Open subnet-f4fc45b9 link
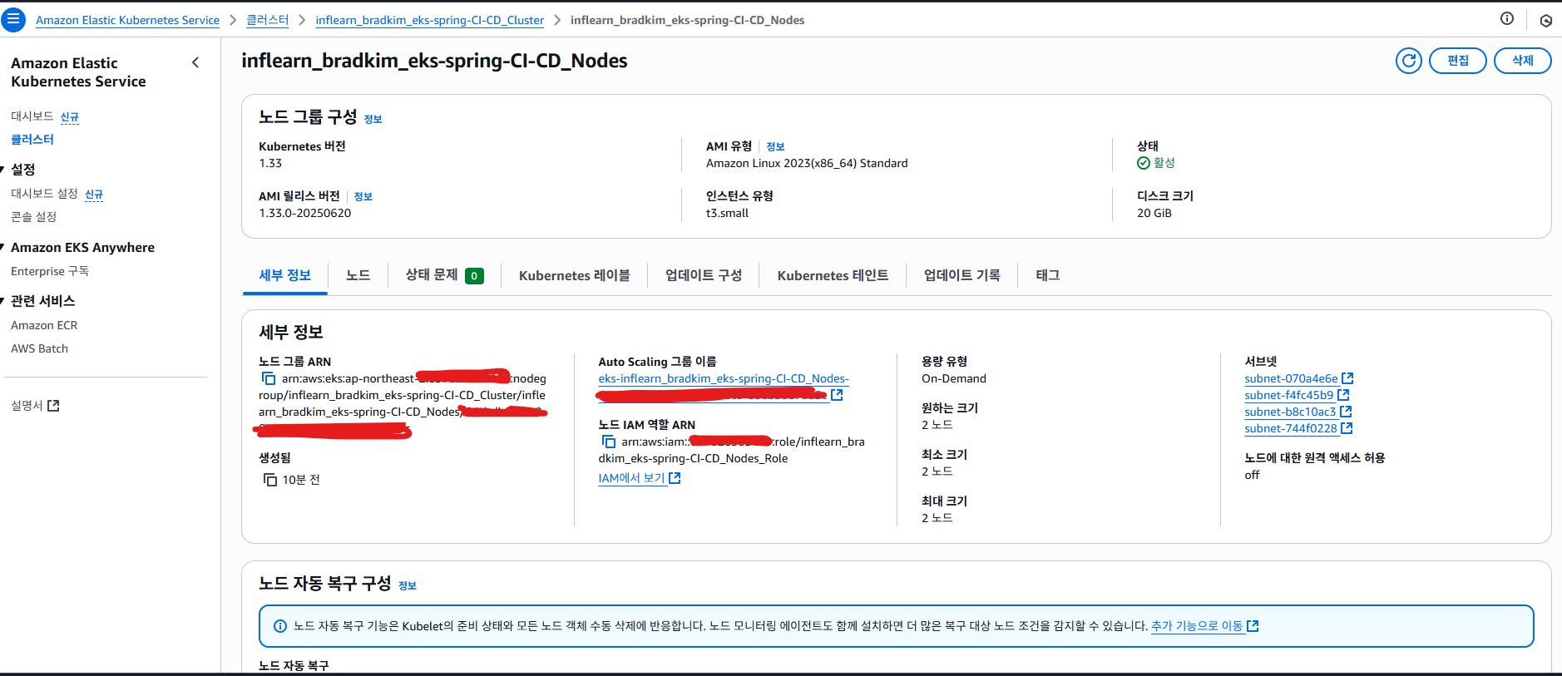The height and width of the screenshot is (676, 1562). (1288, 395)
